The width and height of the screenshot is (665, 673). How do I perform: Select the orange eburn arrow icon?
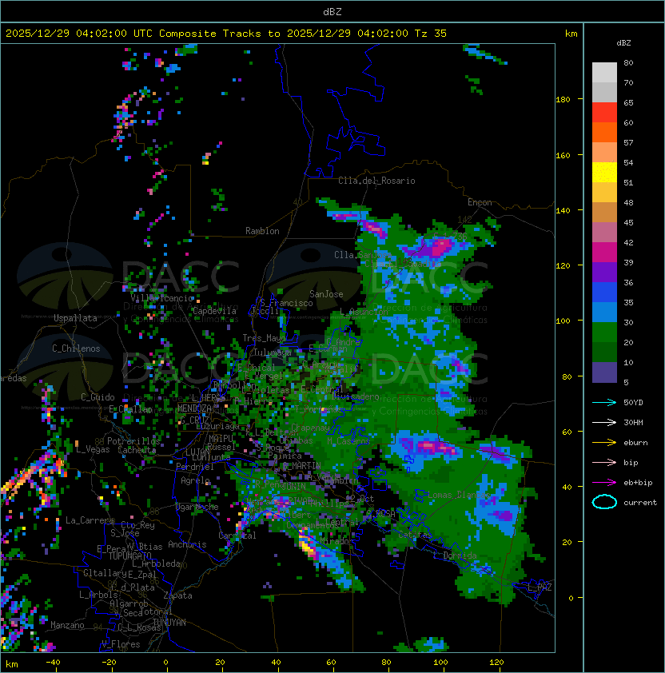point(604,442)
